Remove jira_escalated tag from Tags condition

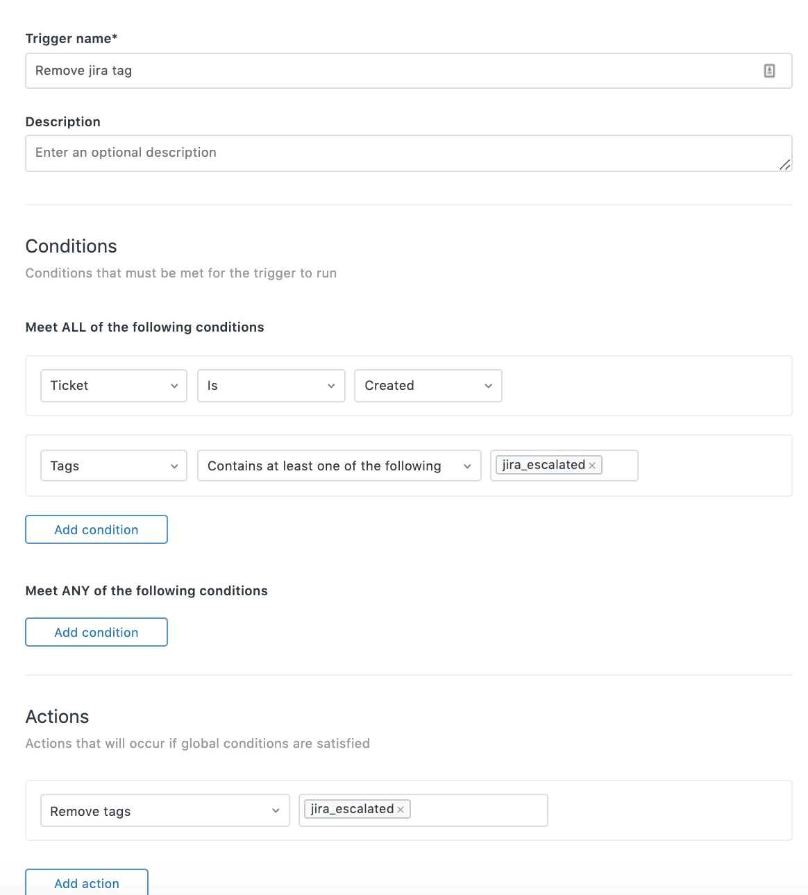592,466
